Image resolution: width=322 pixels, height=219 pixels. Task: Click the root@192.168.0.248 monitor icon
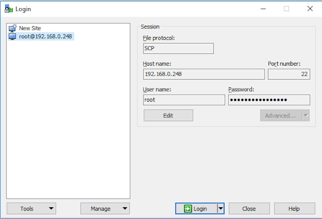tap(12, 36)
